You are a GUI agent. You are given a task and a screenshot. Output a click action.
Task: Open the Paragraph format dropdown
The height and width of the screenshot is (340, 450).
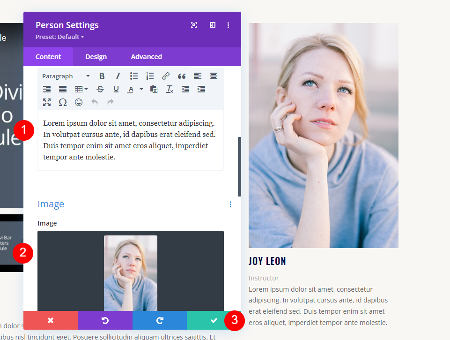point(66,76)
